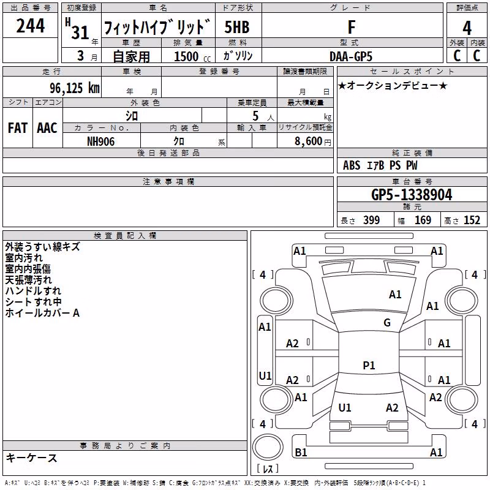
Task: Select the P1 mark on the roof
Action: point(369,365)
